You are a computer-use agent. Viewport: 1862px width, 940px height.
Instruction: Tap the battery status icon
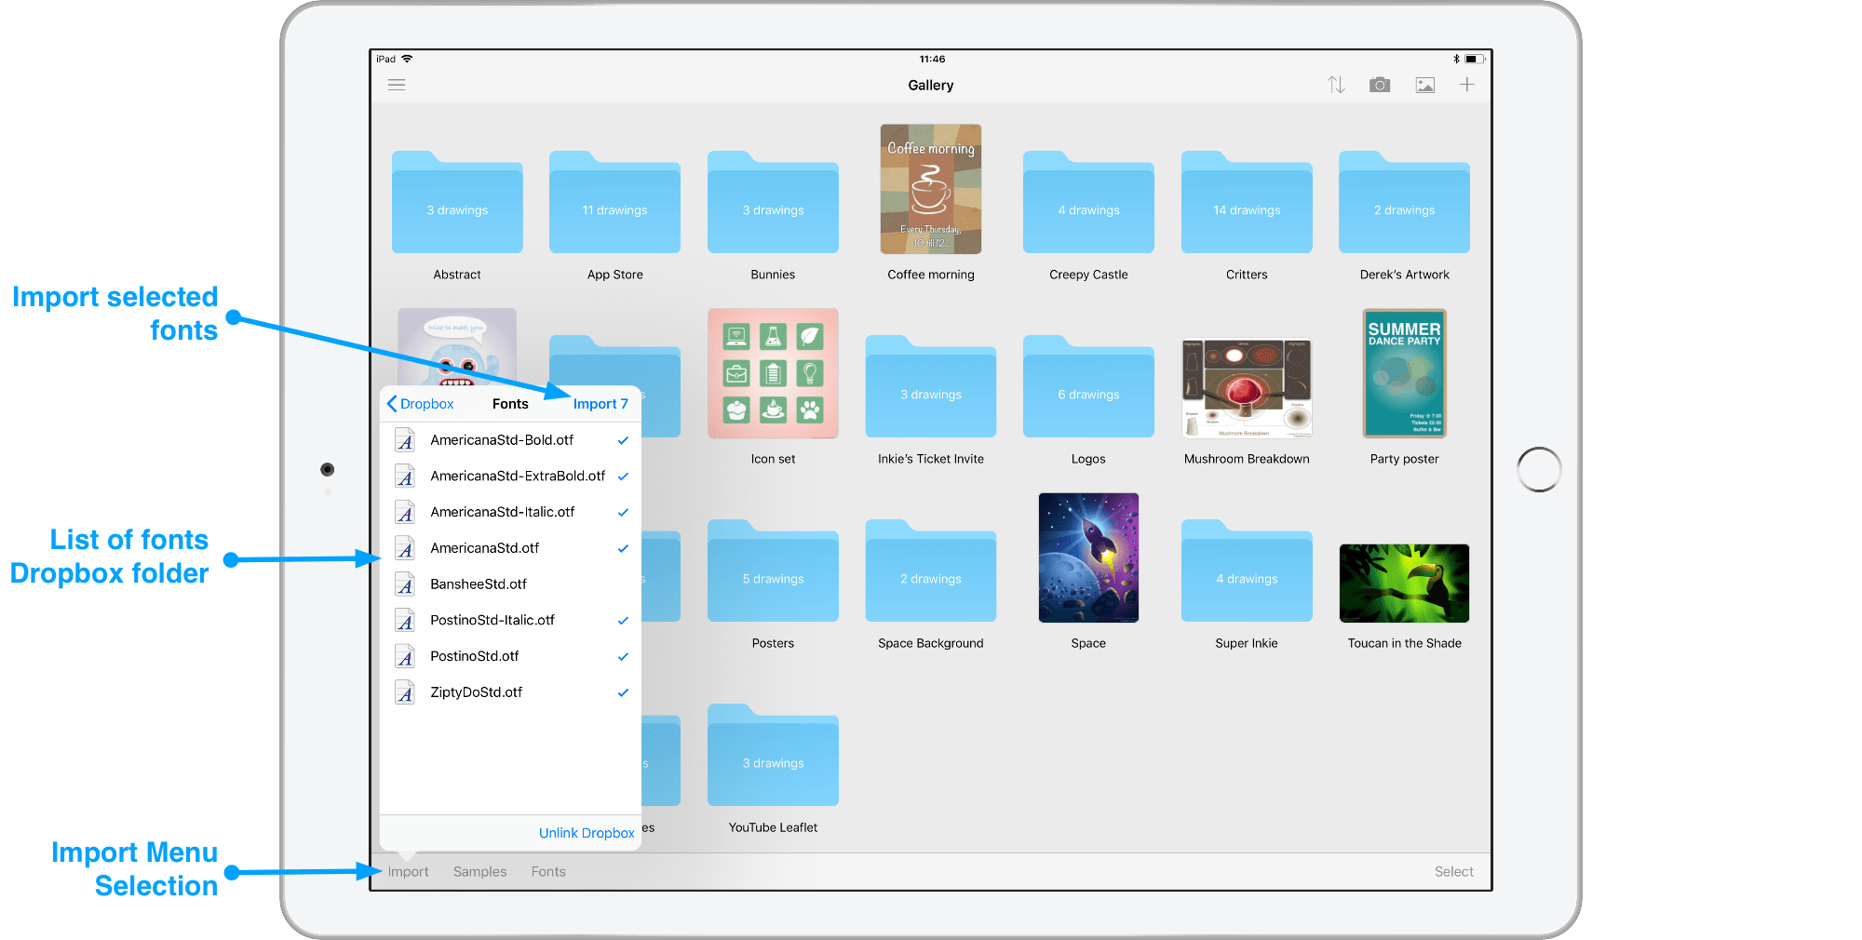[x=1473, y=59]
